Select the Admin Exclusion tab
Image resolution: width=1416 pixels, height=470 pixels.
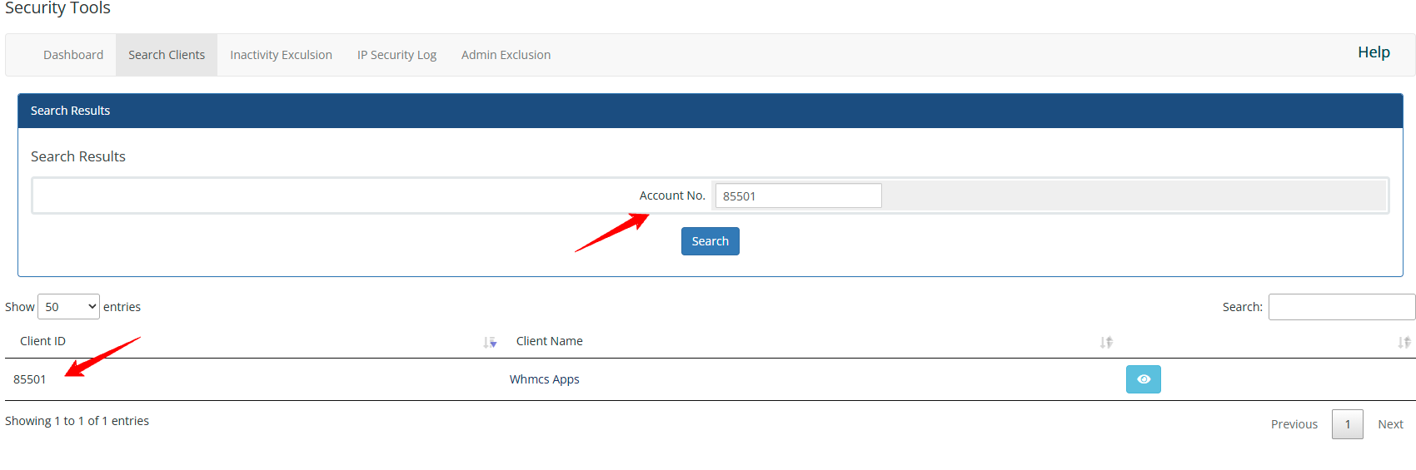click(506, 55)
